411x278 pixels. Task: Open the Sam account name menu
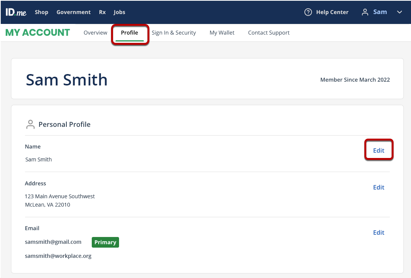point(380,12)
